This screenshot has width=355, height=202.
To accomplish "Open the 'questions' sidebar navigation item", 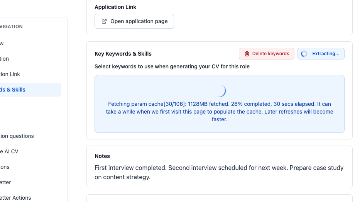I will pos(17,136).
